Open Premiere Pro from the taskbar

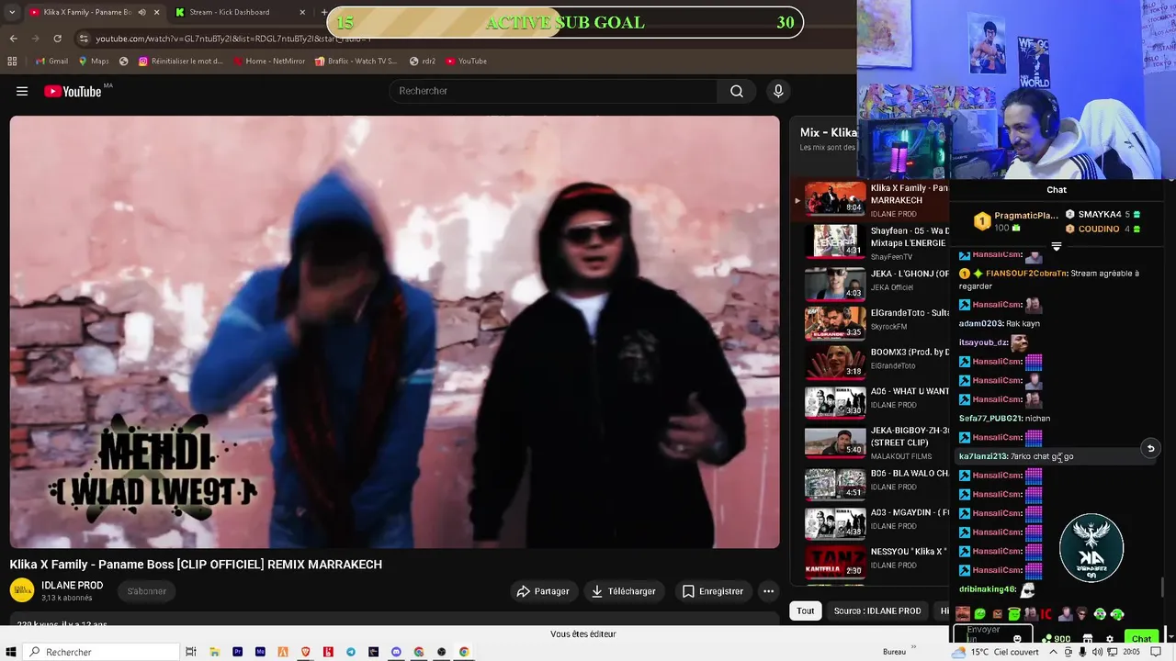click(x=238, y=652)
